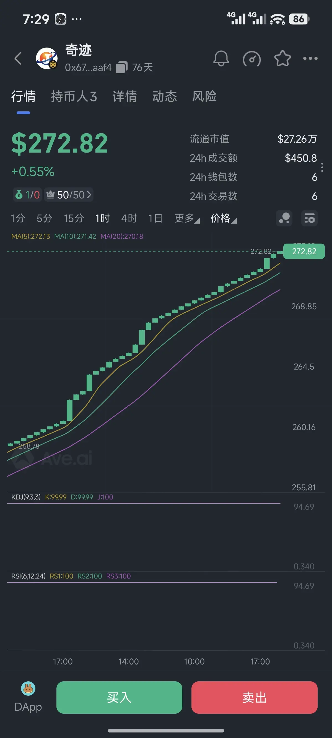Tap the token logo avatar
The height and width of the screenshot is (738, 332).
[x=47, y=58]
